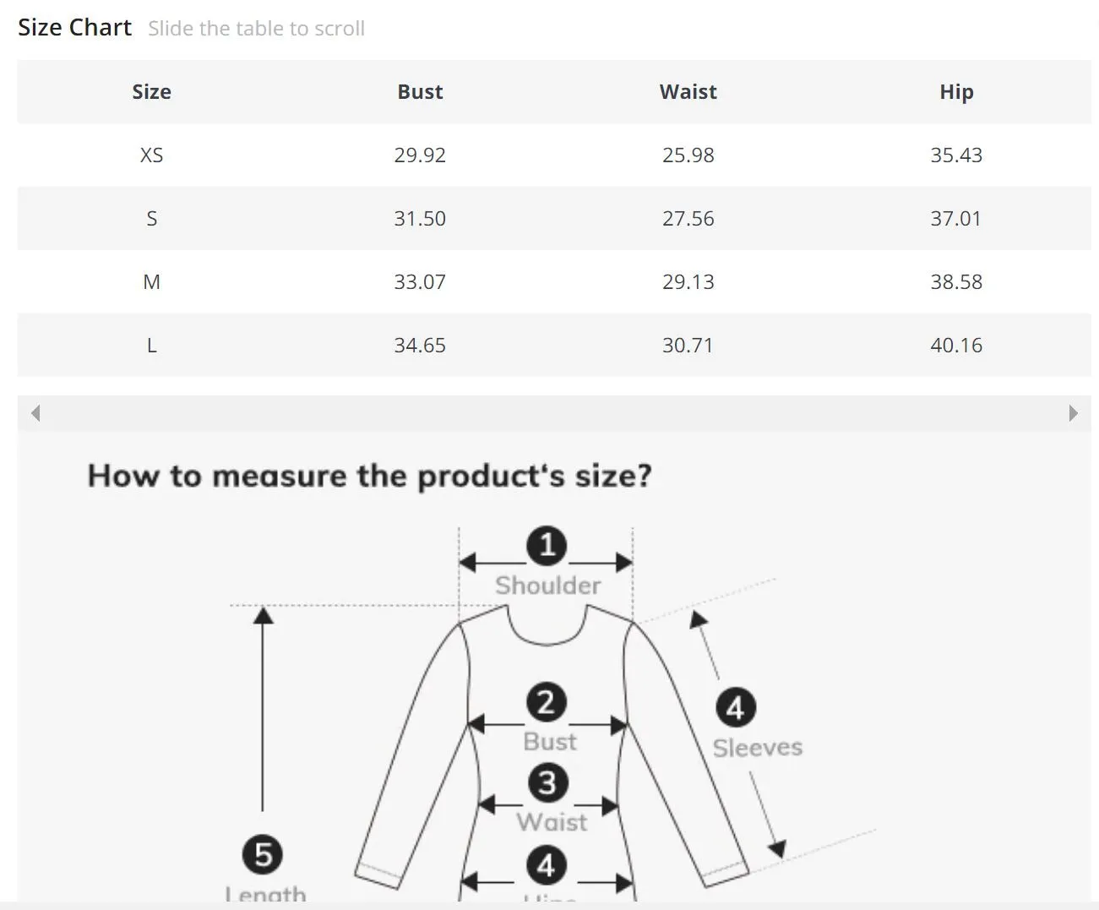Screen dimensions: 1099x910
Task: Select the Bust column header
Action: pos(420,92)
